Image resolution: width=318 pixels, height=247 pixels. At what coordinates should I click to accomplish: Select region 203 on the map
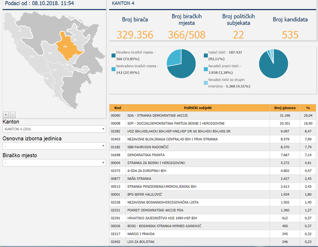(75, 40)
